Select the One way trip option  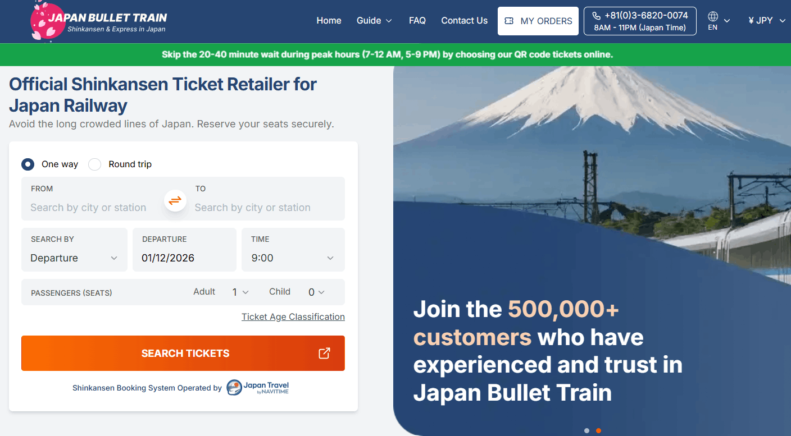(x=28, y=164)
